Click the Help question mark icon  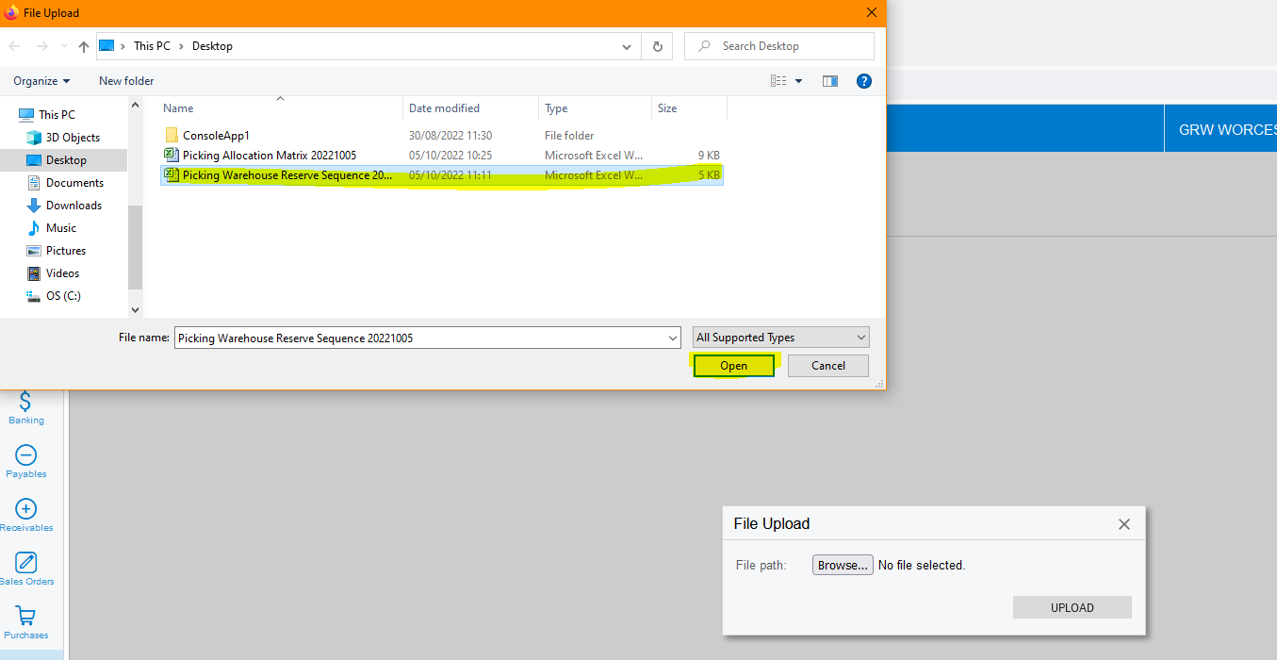pos(863,81)
